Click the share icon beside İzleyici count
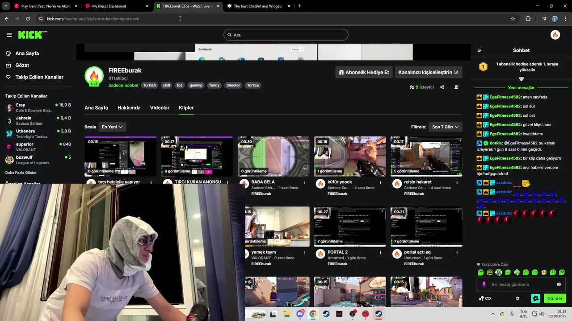The height and width of the screenshot is (321, 572). click(442, 87)
